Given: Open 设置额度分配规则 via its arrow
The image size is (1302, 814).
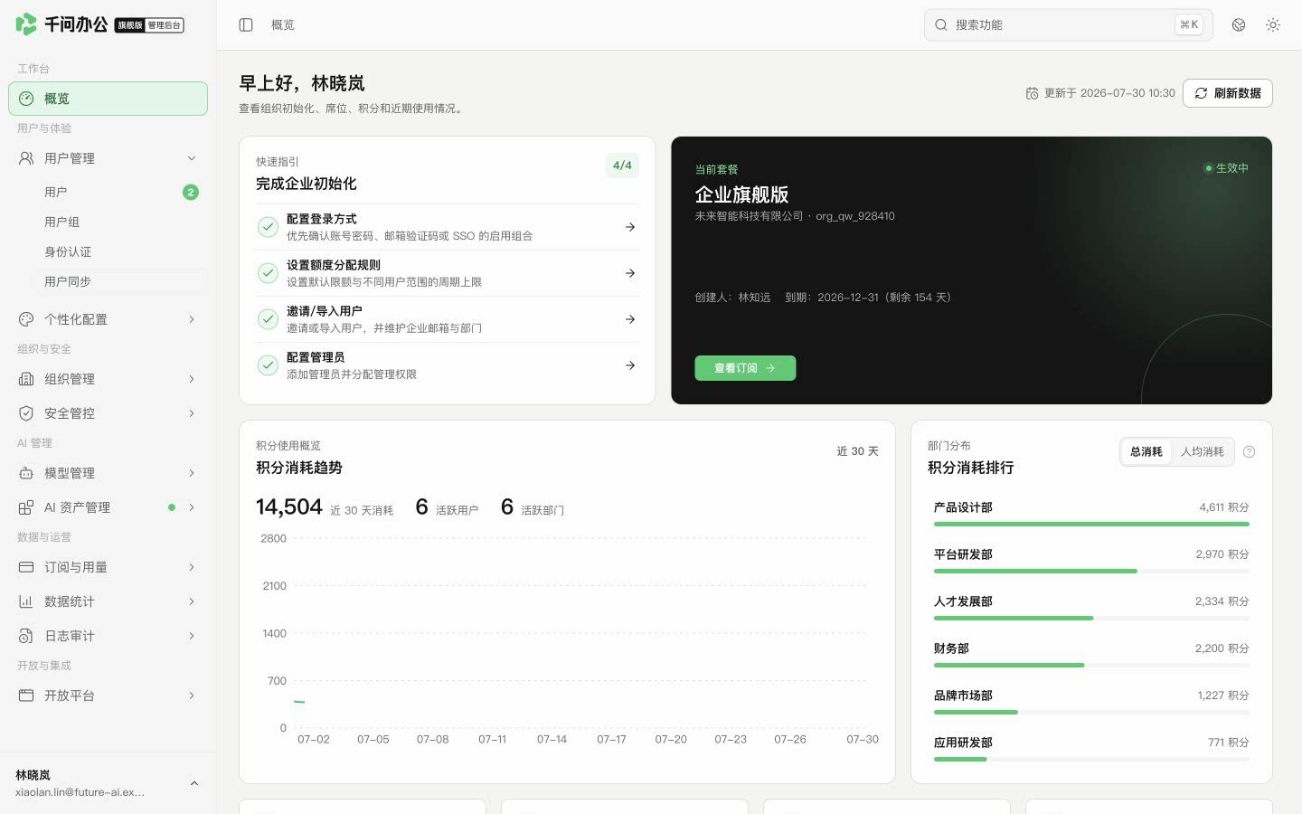Looking at the screenshot, I should pos(630,273).
